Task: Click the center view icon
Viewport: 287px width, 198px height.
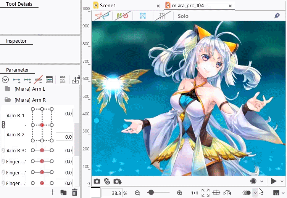Action: [x=216, y=193]
